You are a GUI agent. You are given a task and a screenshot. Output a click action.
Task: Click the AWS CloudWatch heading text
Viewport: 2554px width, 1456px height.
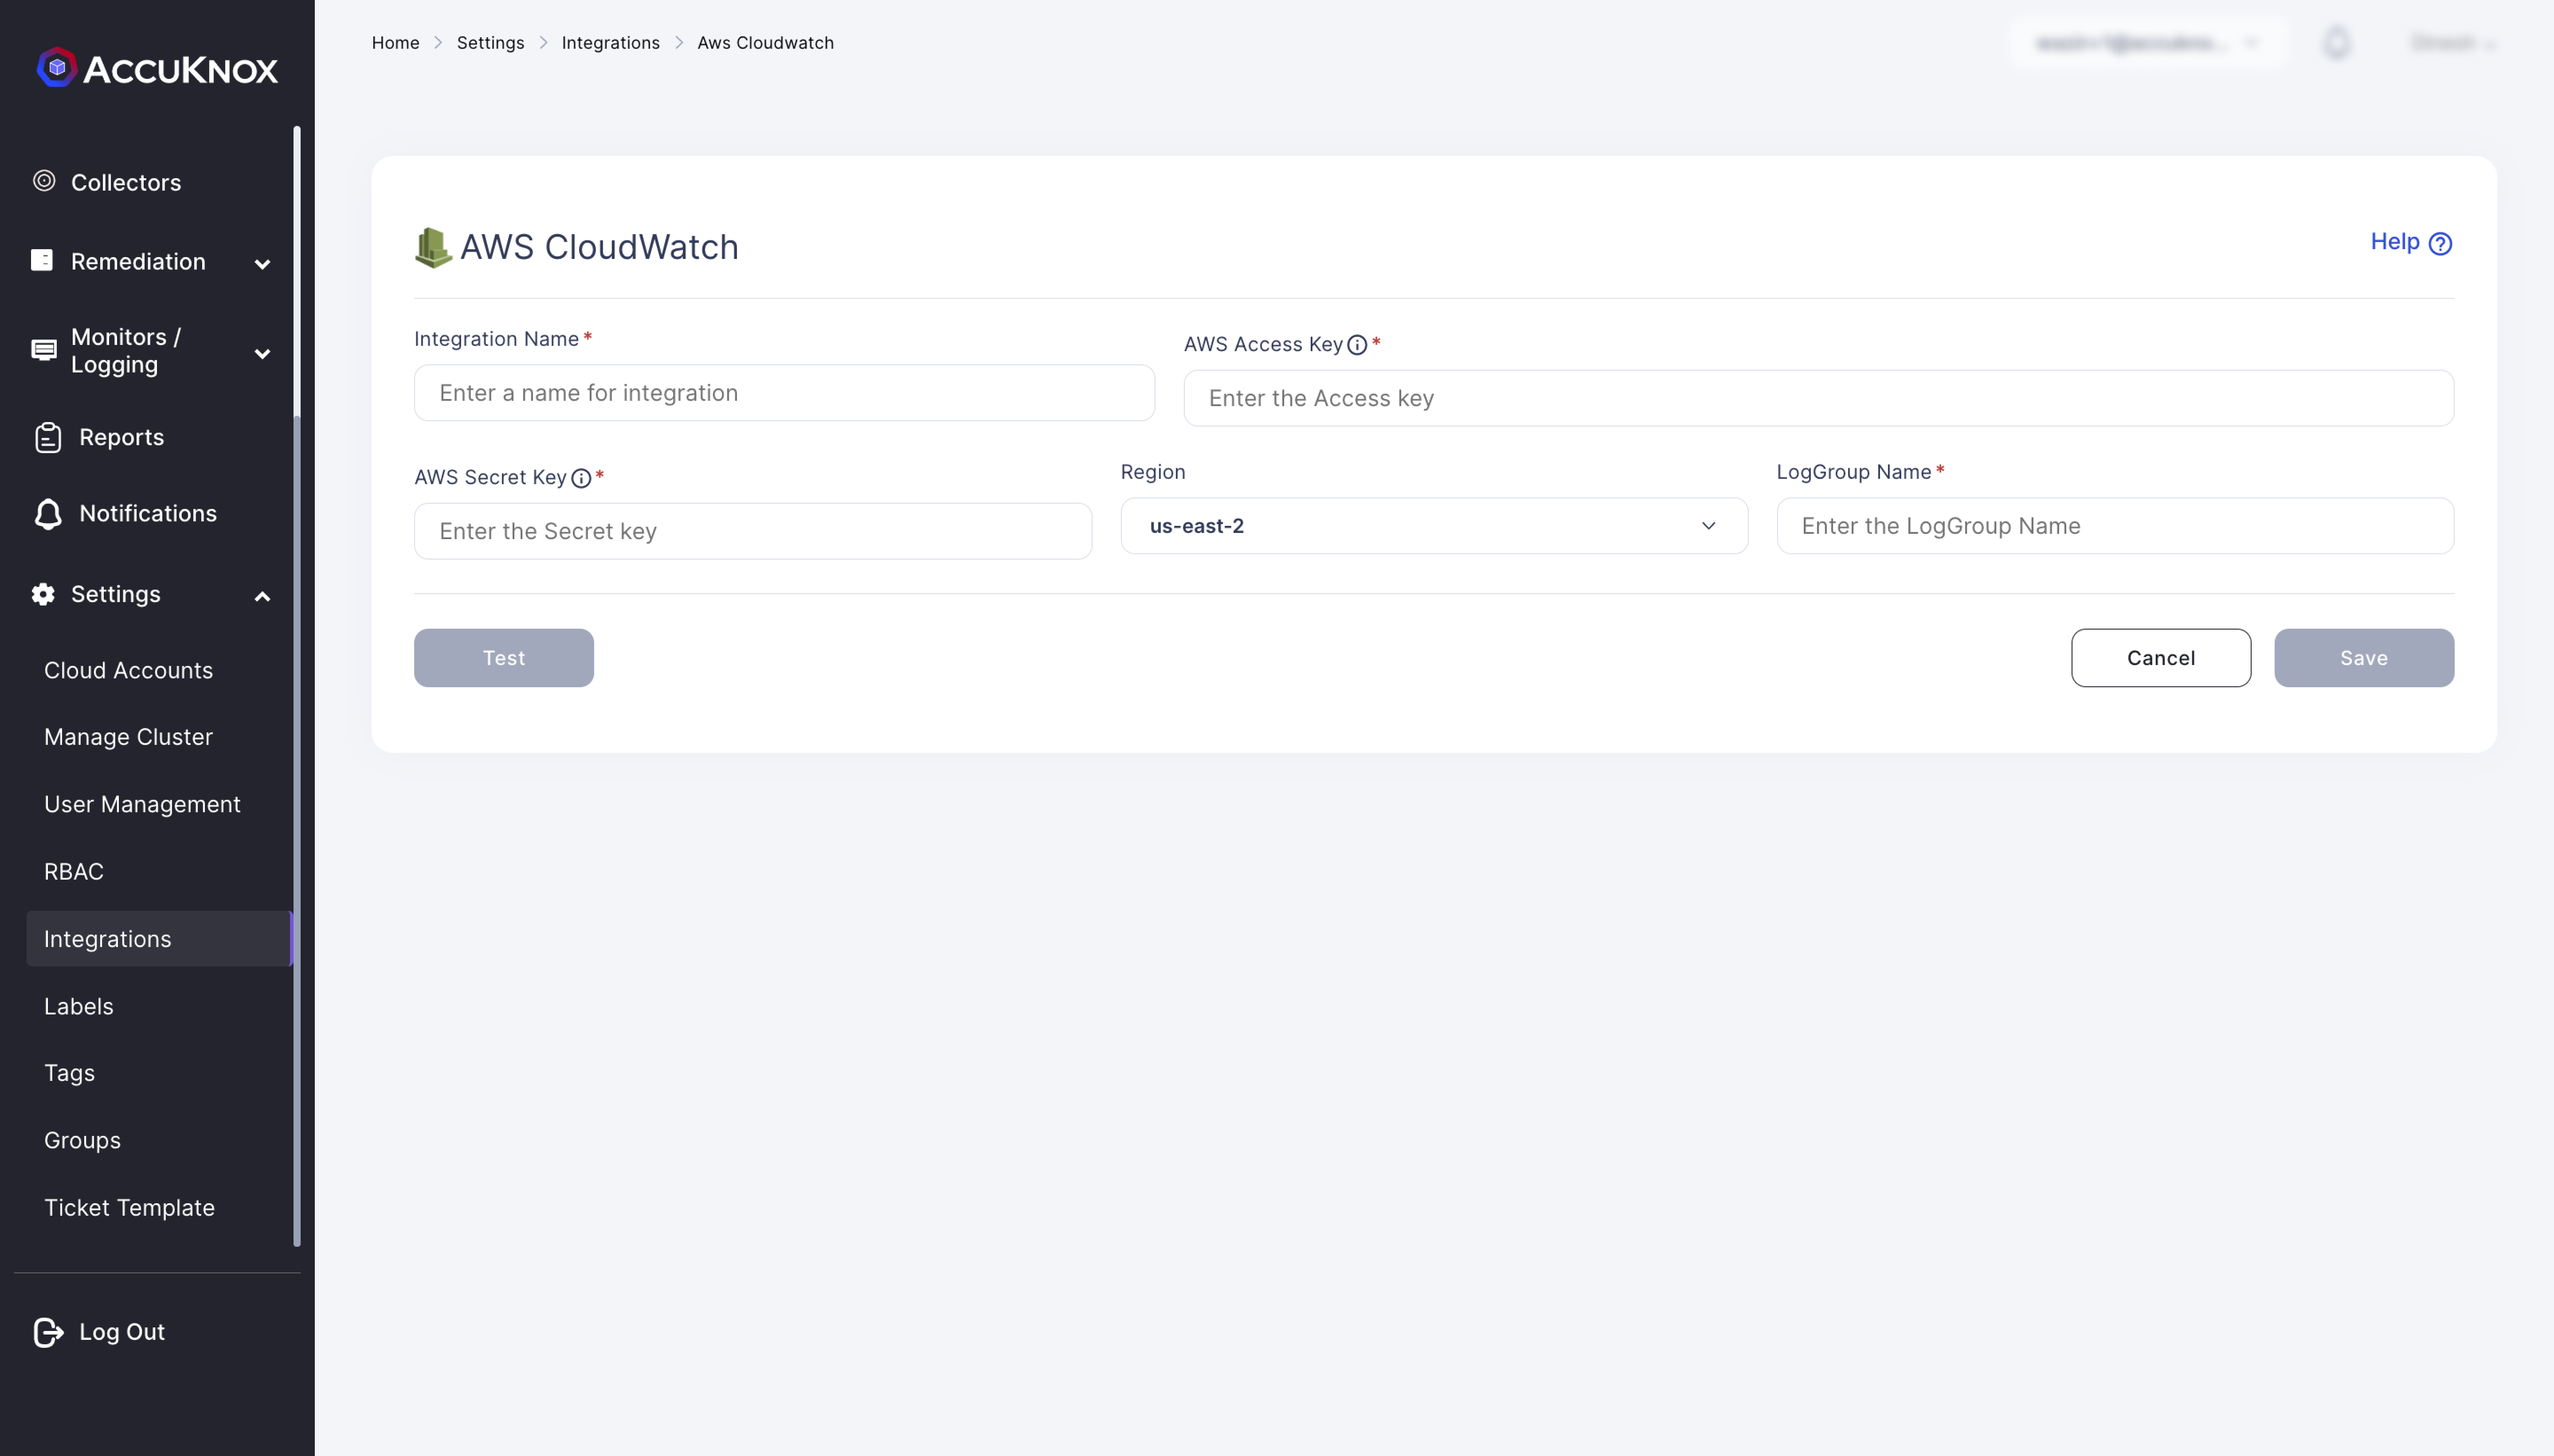[x=599, y=247]
